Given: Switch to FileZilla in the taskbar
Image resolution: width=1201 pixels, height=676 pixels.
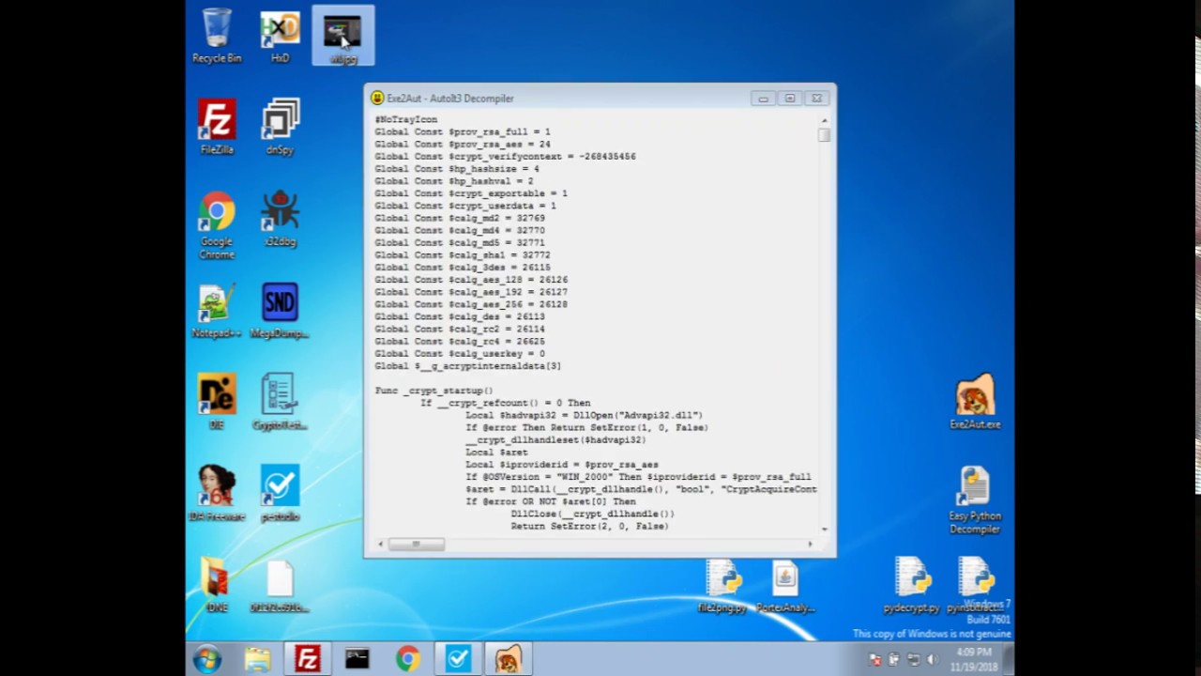Looking at the screenshot, I should pos(307,659).
